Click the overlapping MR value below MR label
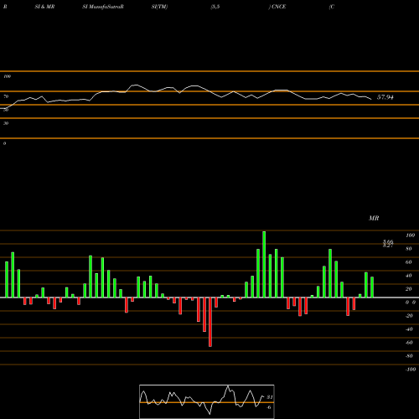This screenshot has width=419, height=419. coord(388,244)
